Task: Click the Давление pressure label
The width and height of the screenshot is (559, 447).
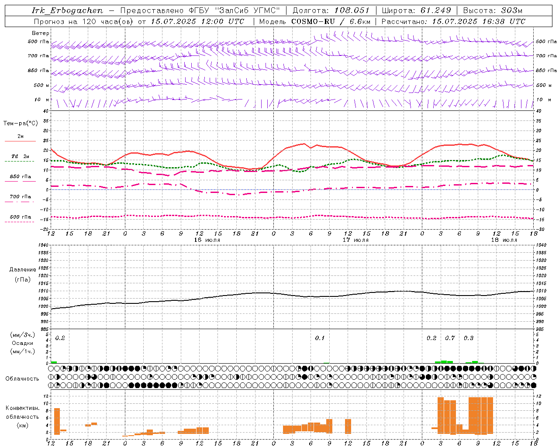Action: [23, 270]
